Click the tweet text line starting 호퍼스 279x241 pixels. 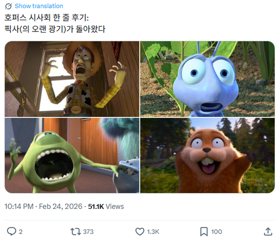coord(46,18)
